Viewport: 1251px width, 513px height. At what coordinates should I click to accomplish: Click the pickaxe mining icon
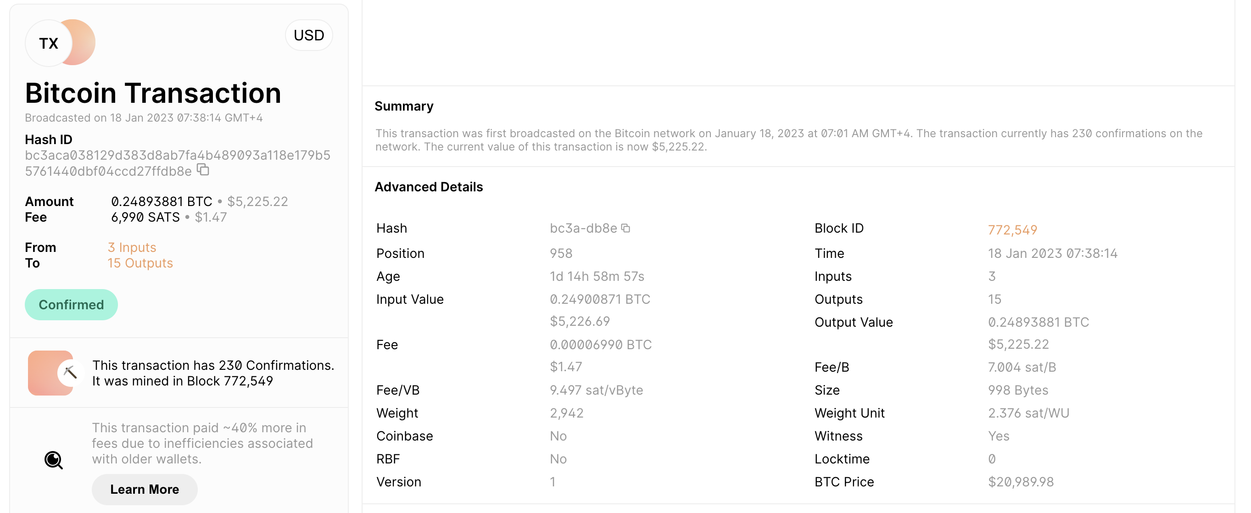[x=70, y=373]
